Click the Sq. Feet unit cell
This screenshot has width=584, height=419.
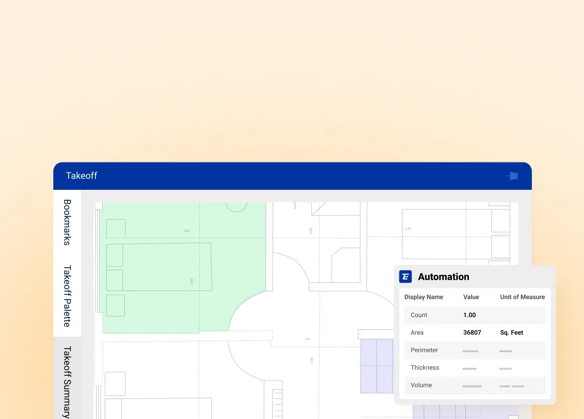coord(511,333)
